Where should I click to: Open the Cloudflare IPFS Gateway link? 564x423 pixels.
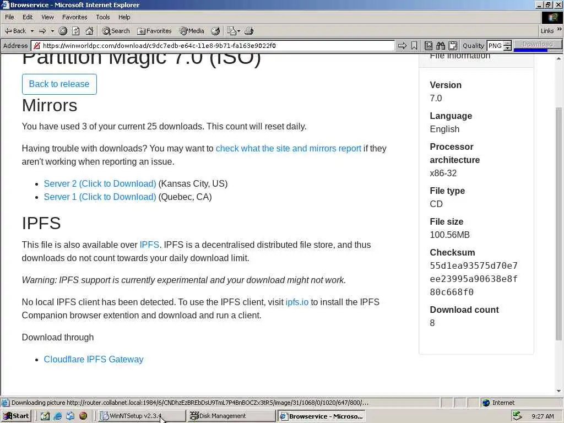coord(94,359)
